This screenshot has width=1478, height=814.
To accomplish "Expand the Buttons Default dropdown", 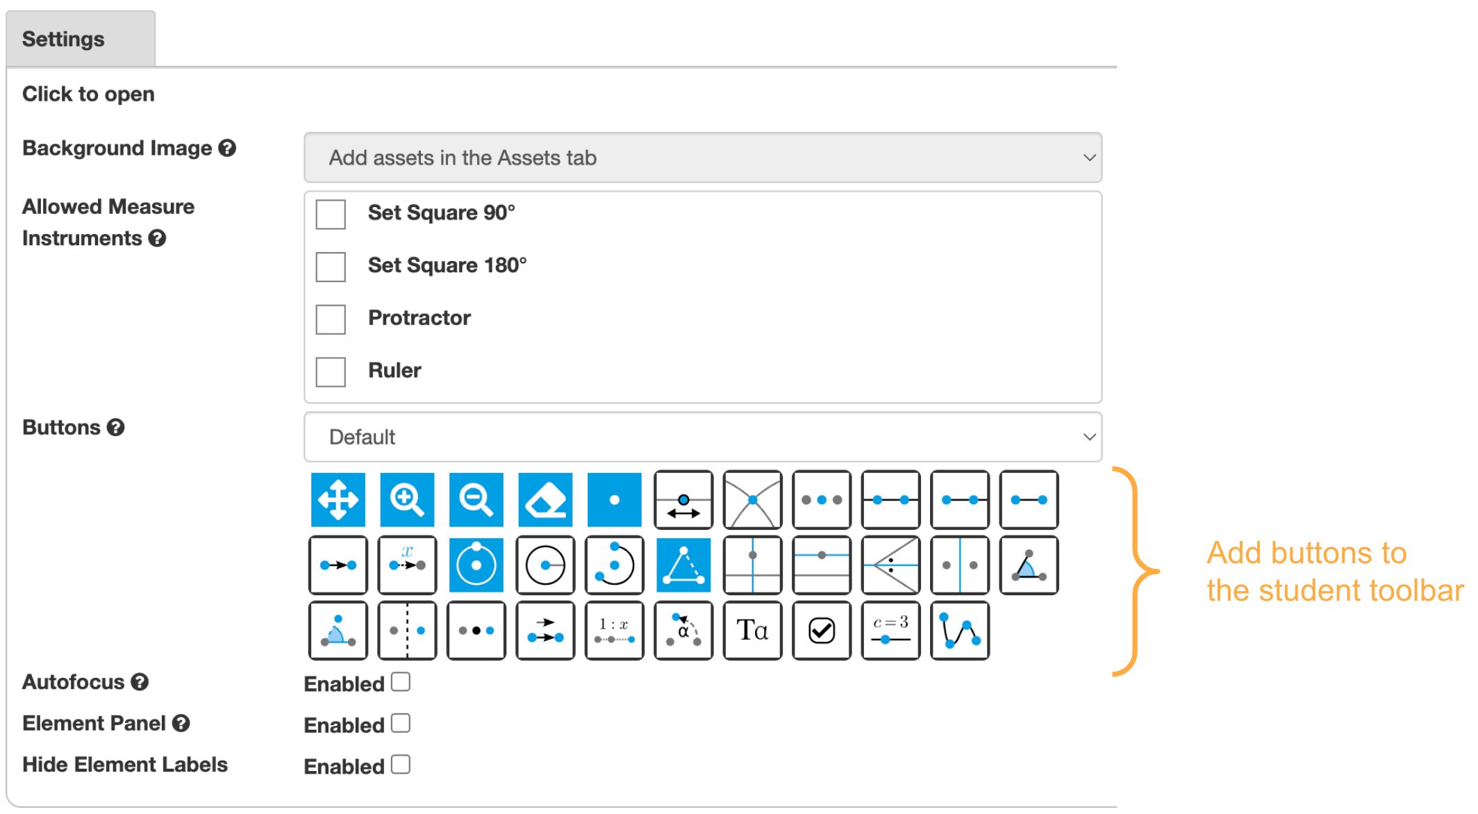I will (702, 436).
